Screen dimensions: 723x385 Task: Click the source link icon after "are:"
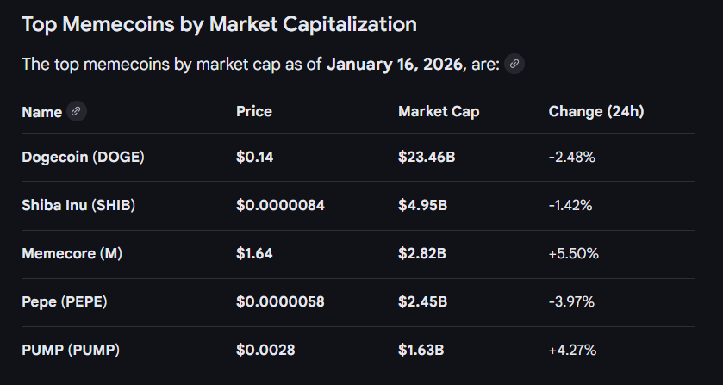[514, 64]
